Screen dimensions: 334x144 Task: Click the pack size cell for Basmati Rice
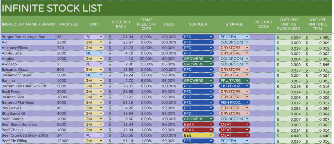coord(68,97)
